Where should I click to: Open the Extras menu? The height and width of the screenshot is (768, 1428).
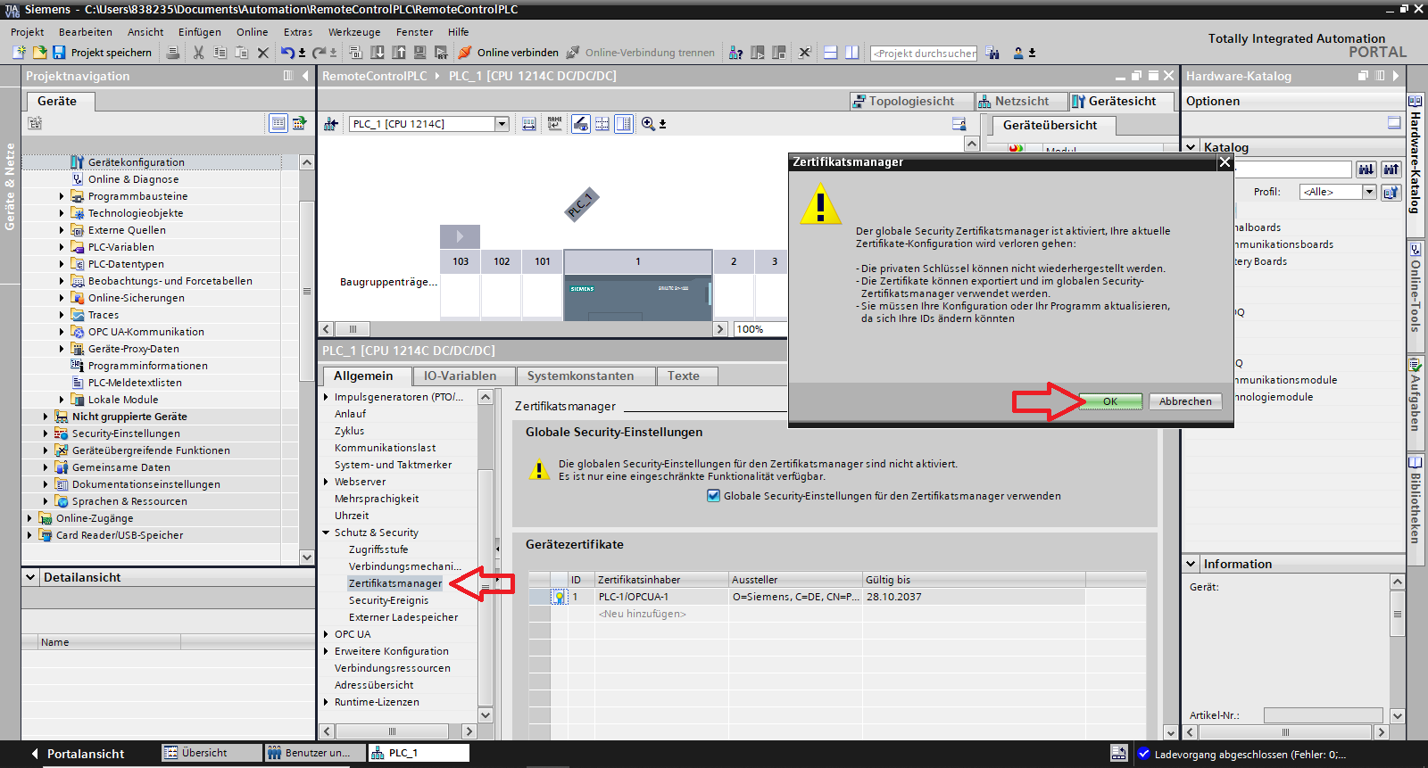(x=298, y=32)
